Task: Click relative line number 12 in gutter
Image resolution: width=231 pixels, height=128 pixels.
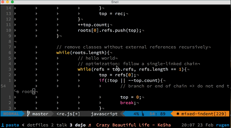Action: click(x=8, y=19)
